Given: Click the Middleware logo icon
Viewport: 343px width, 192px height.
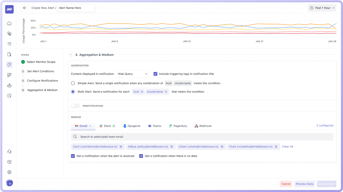Looking at the screenshot, I should (x=9, y=9).
